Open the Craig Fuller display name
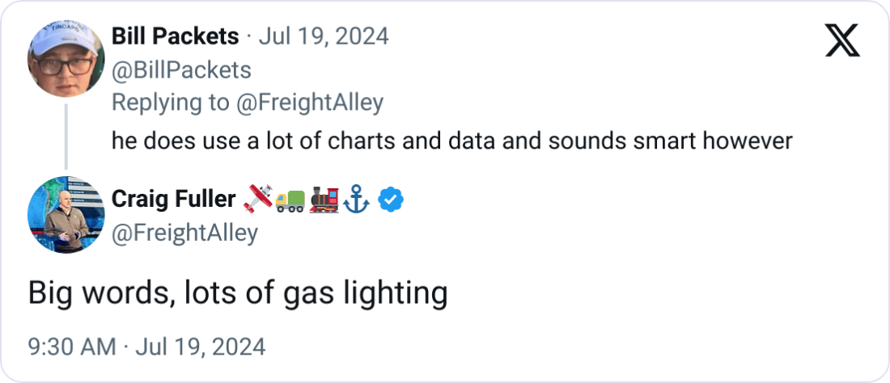Screen dimensions: 890x383 173,199
